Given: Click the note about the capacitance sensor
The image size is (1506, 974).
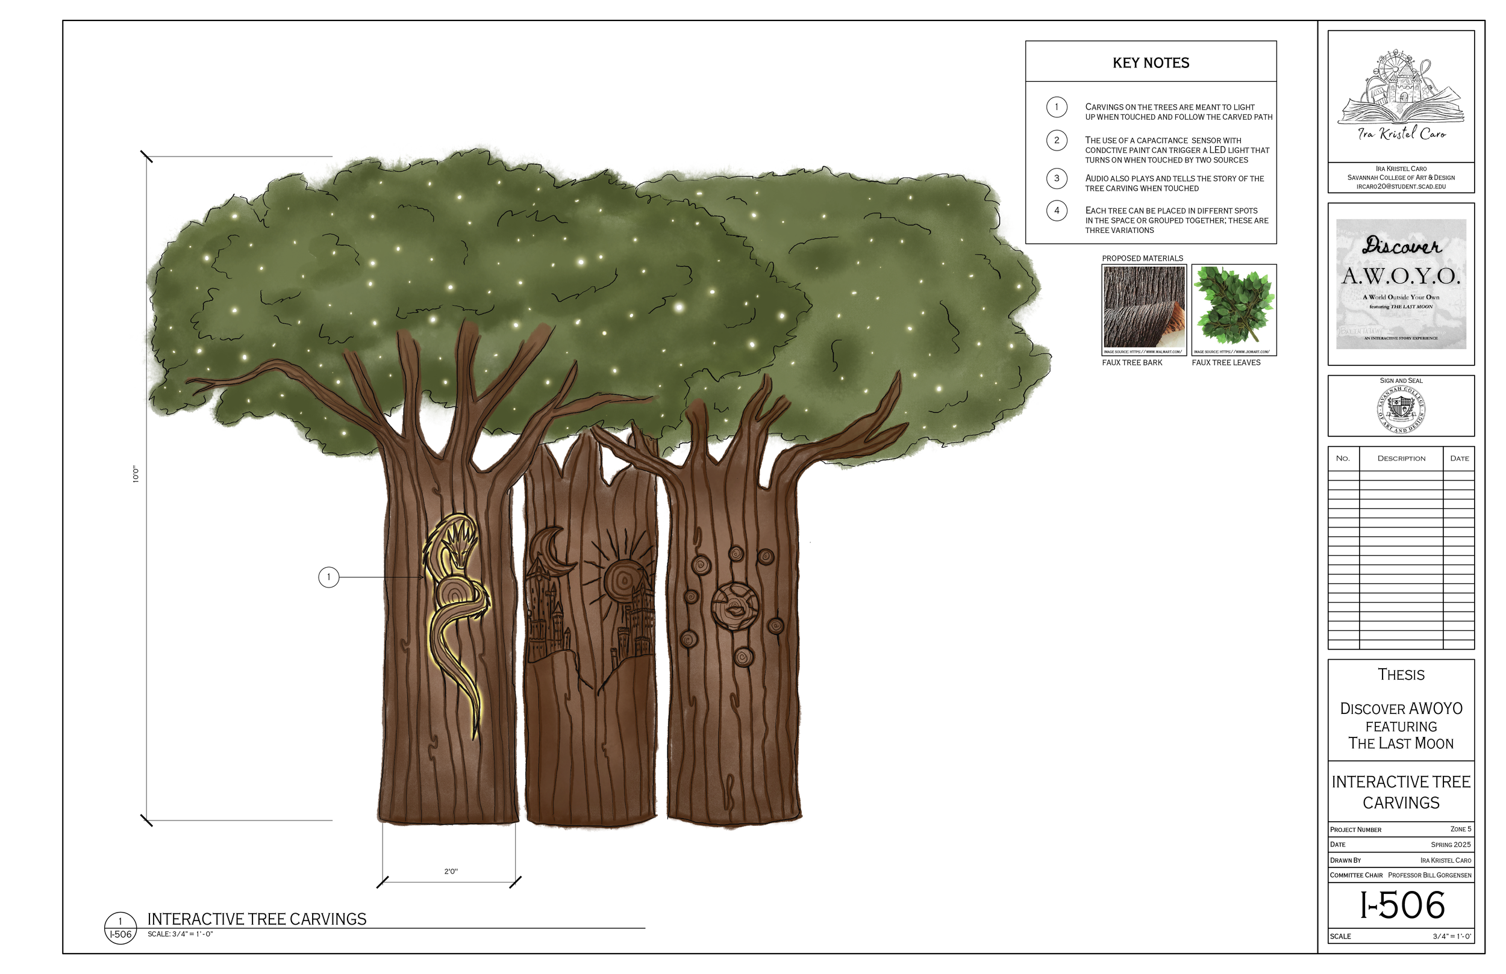Looking at the screenshot, I should point(1177,150).
